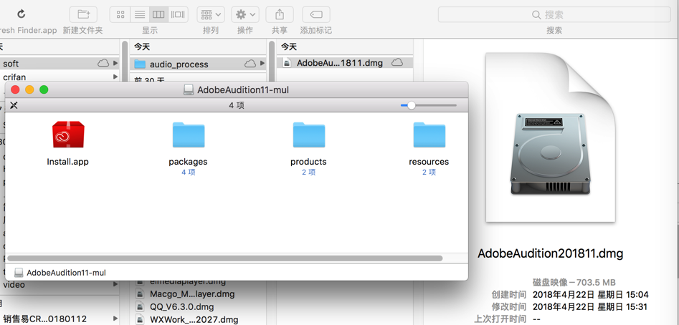This screenshot has height=325, width=679.
Task: Expand the soft folder arrow
Action: point(115,64)
